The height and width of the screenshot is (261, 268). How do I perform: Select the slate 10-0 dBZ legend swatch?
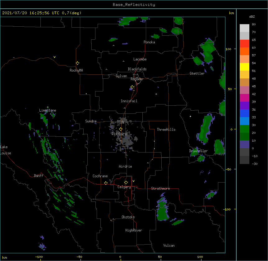coord(244,144)
